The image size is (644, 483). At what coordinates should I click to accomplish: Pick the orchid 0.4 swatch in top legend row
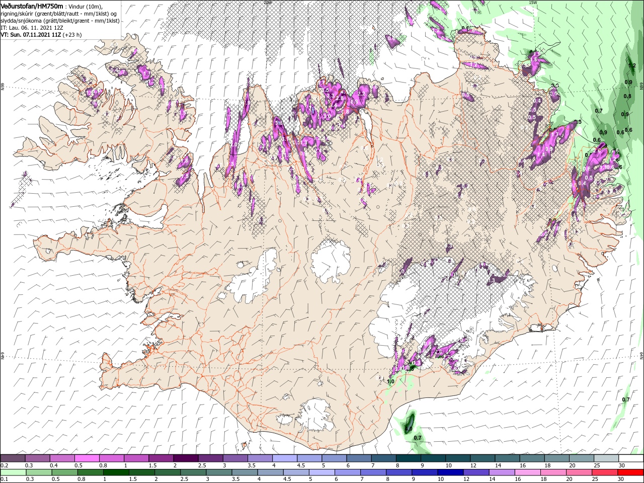point(62,458)
